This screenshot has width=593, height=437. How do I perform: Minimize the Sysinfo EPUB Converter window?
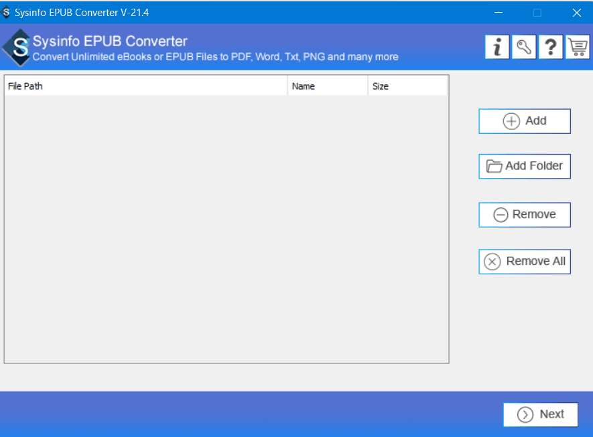tap(499, 13)
